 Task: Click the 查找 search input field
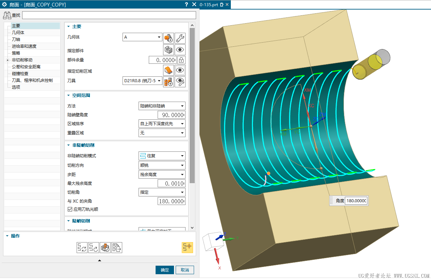pos(109,15)
